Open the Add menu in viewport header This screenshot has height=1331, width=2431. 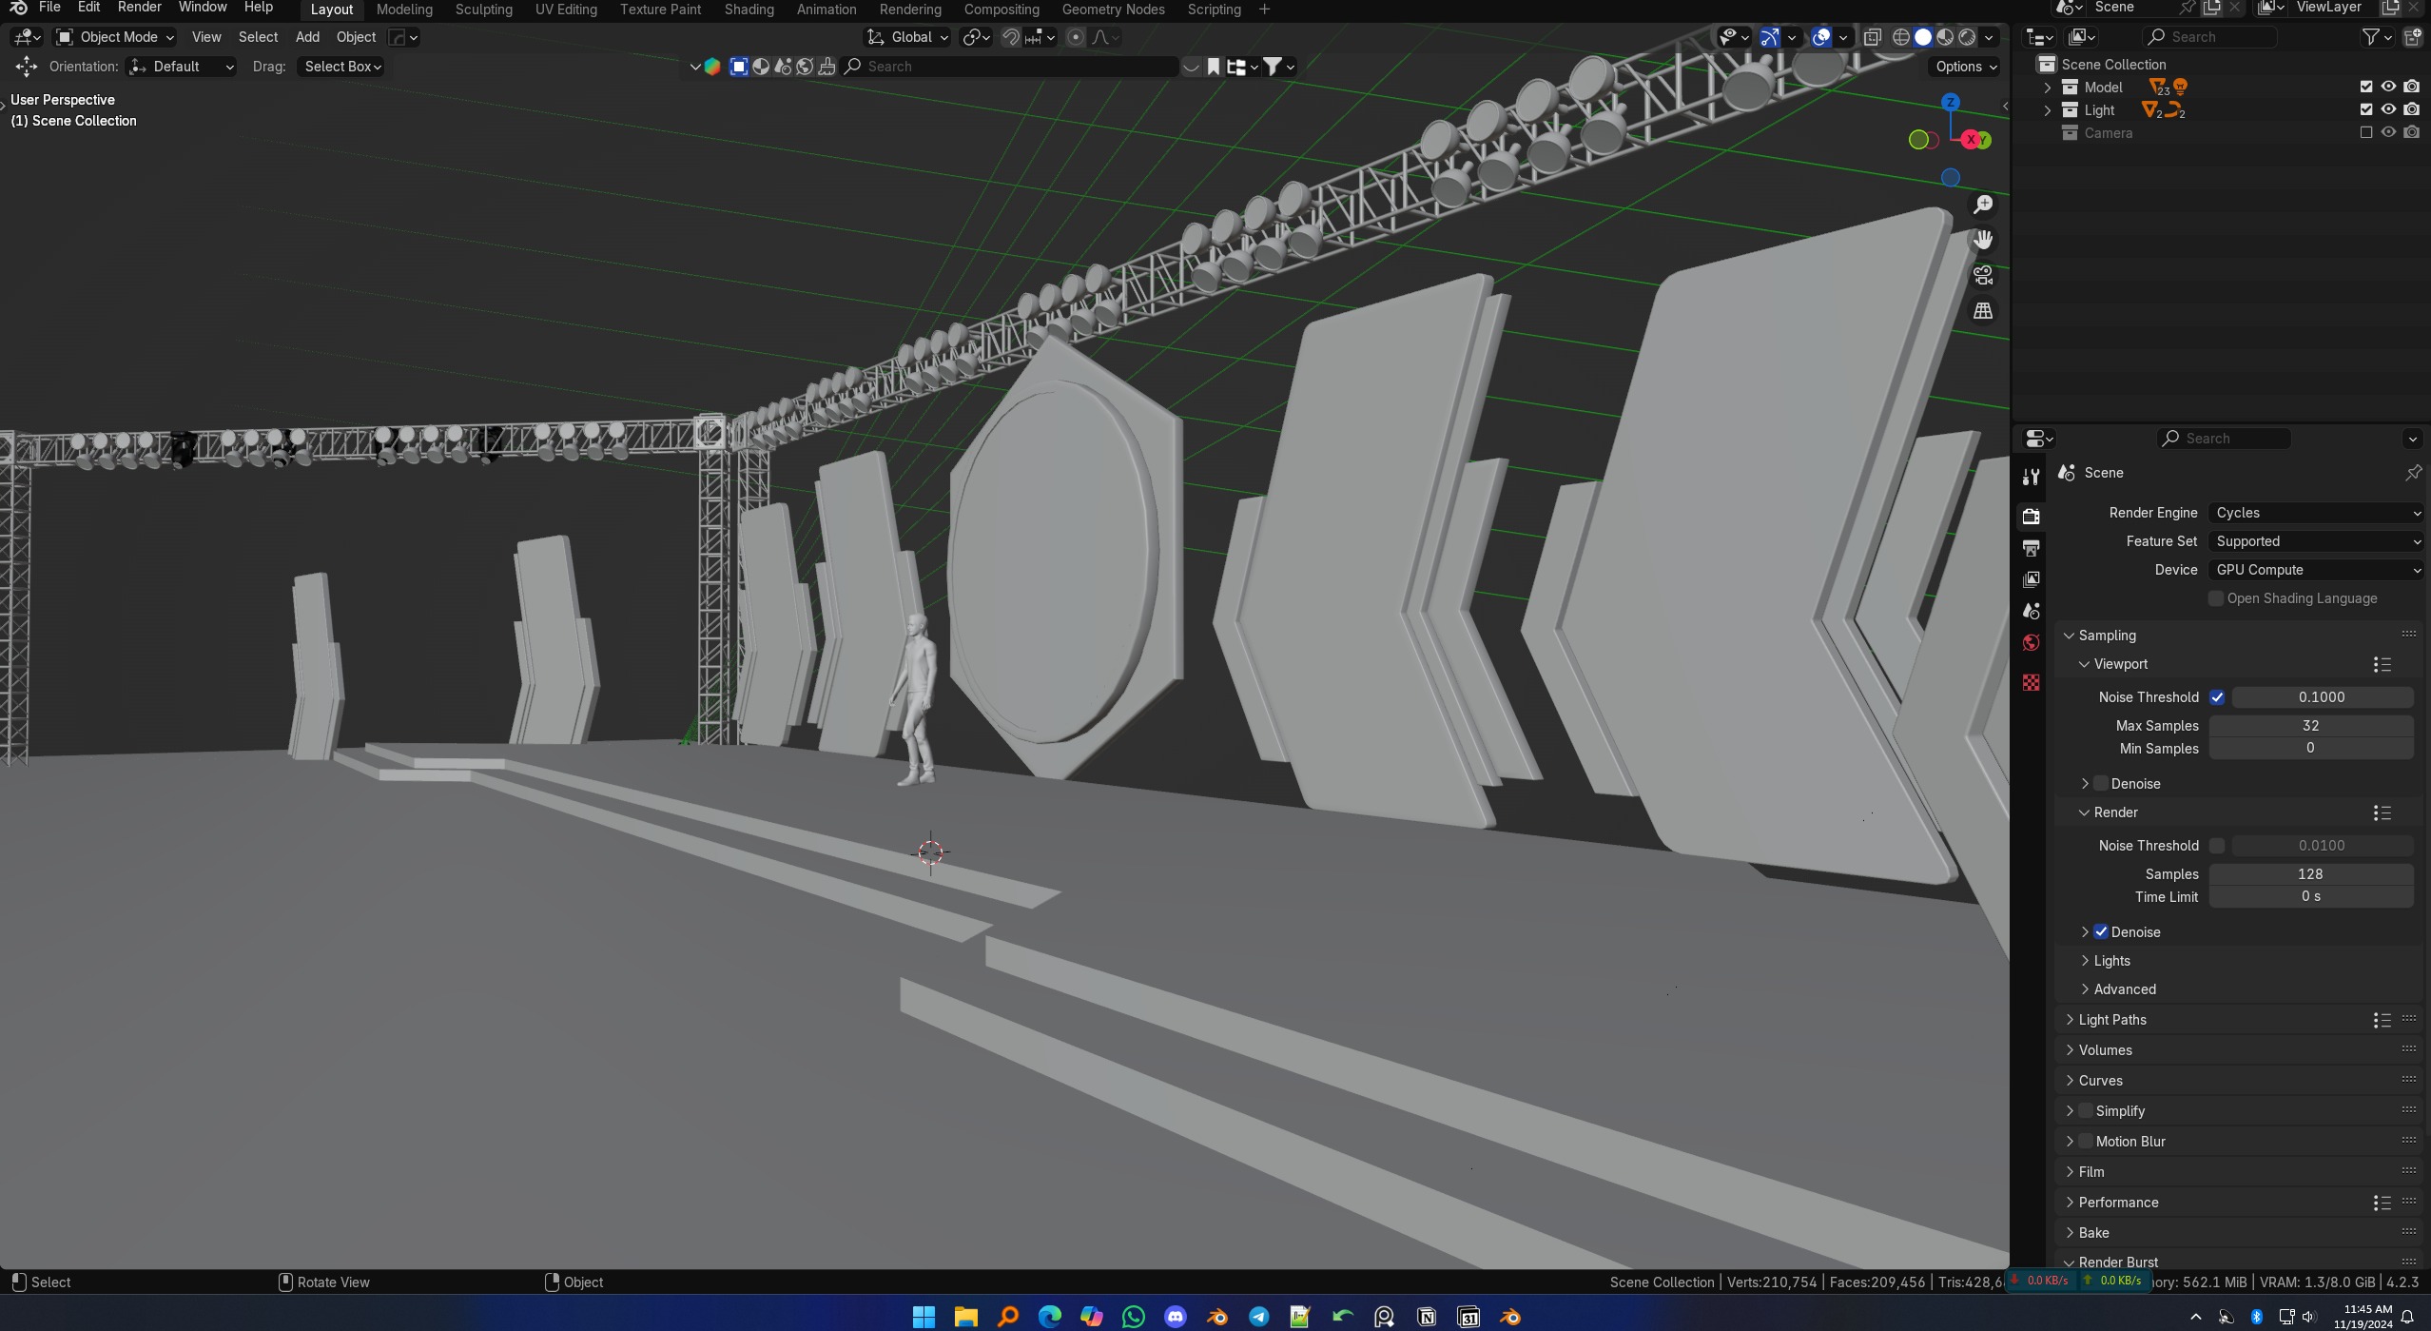tap(307, 37)
